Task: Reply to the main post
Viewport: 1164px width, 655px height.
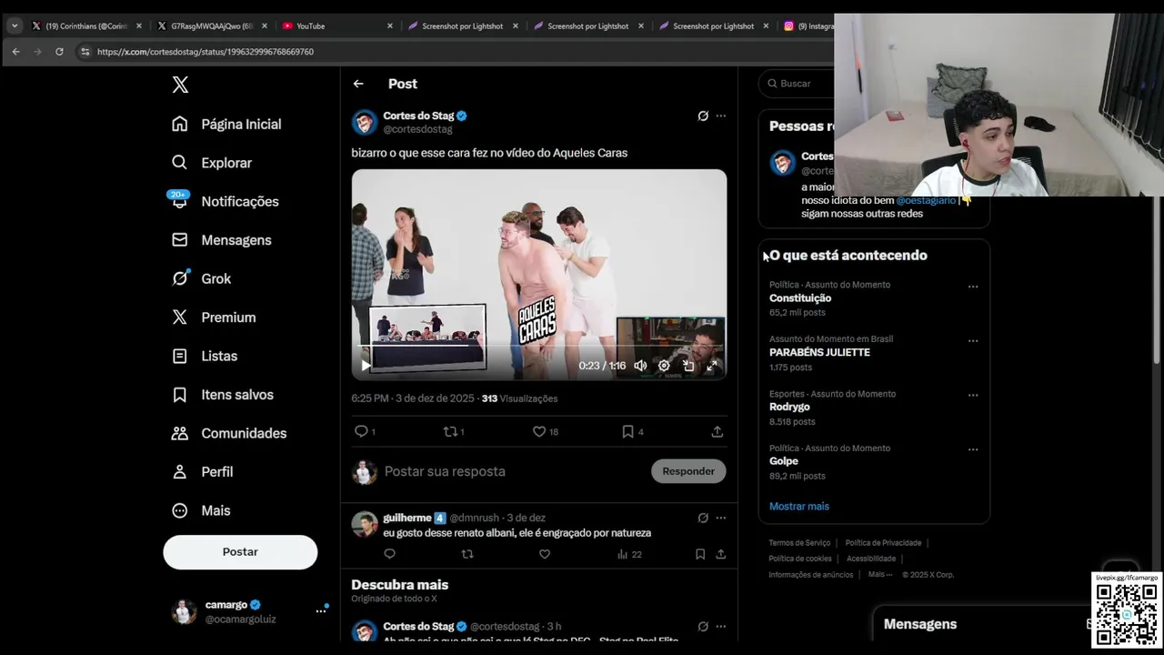Action: pos(364,432)
